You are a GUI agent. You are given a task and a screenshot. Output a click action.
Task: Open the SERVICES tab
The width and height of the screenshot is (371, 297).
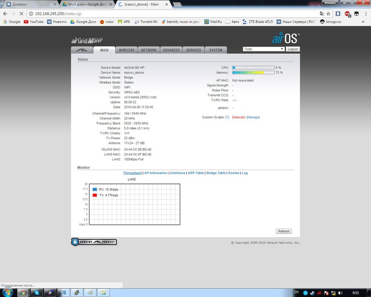coord(193,50)
